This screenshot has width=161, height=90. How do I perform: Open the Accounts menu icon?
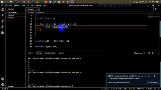pyautogui.click(x=3, y=79)
